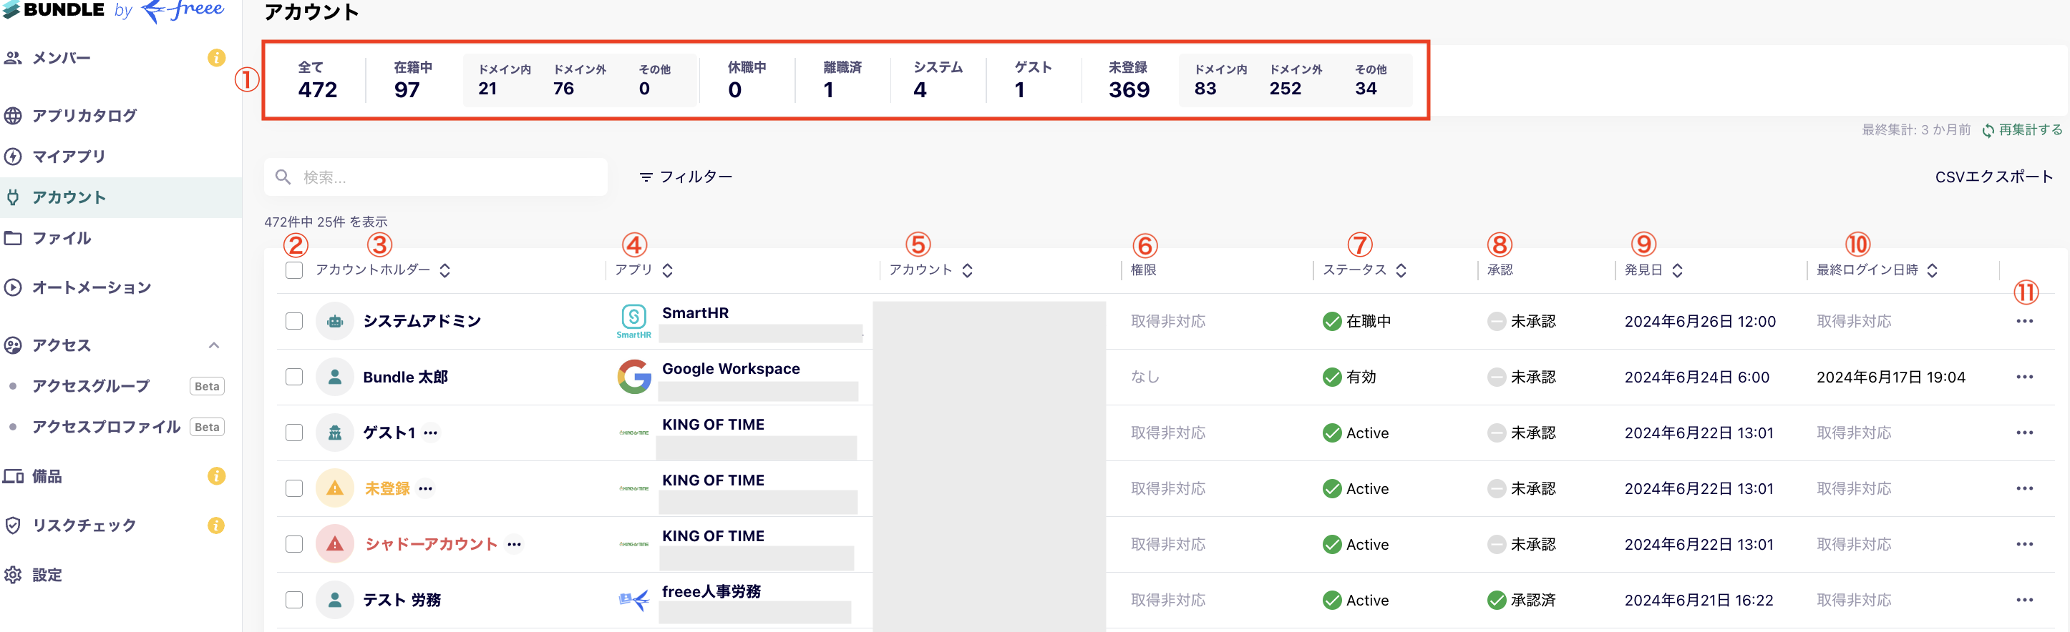Toggle the select-all header checkbox
Viewport: 2070px width, 632px height.
coord(294,271)
